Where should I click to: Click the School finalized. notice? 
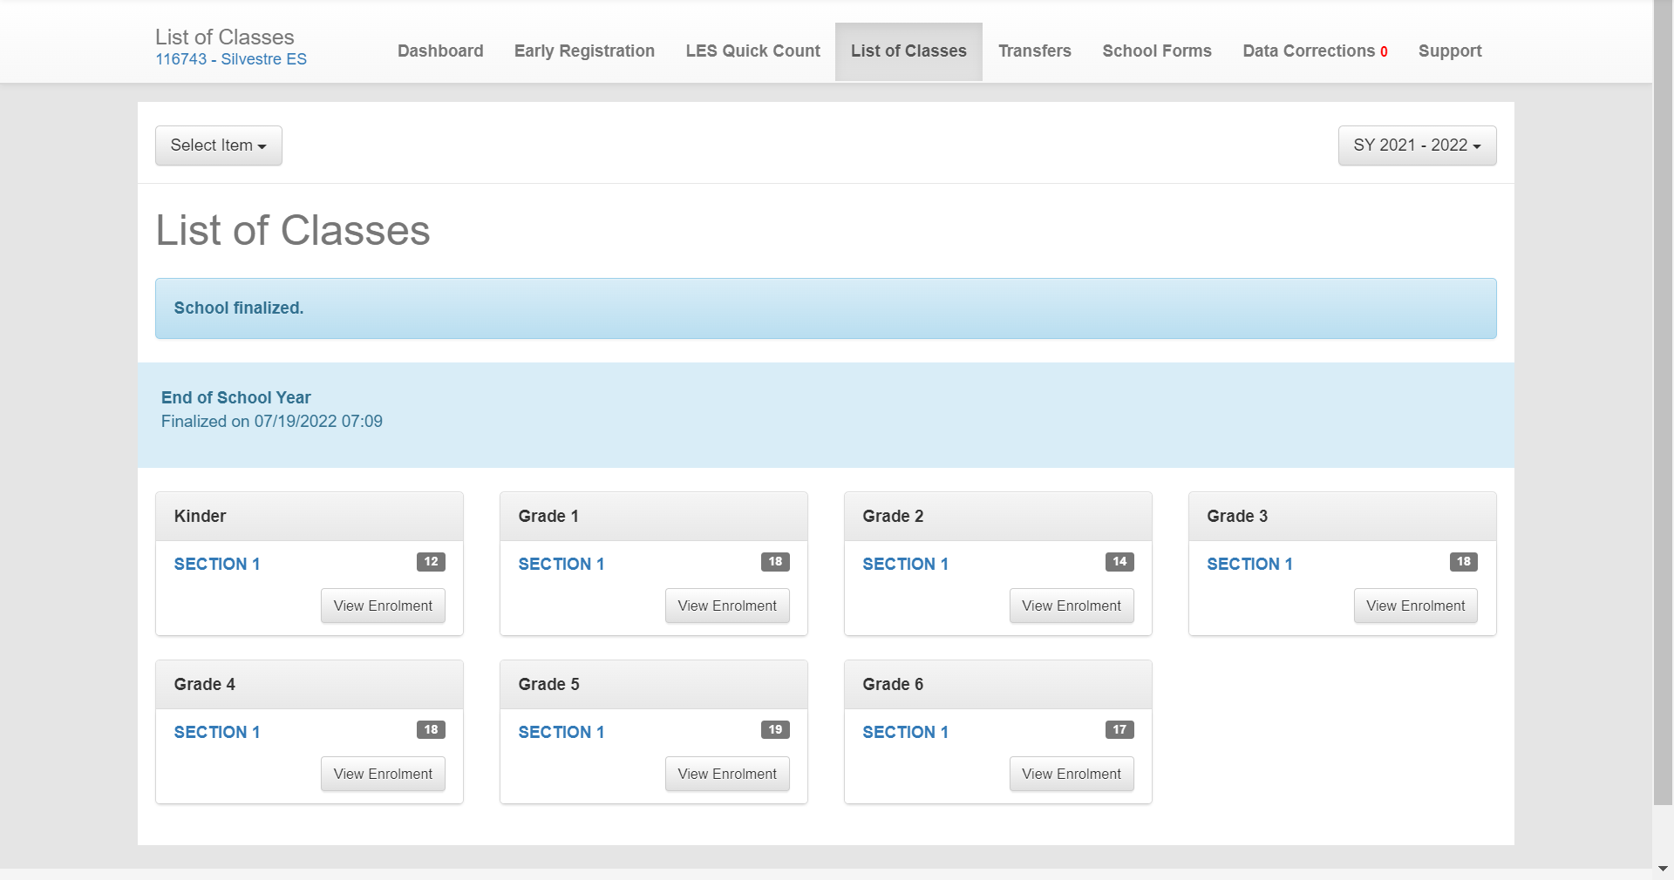pyautogui.click(x=826, y=308)
